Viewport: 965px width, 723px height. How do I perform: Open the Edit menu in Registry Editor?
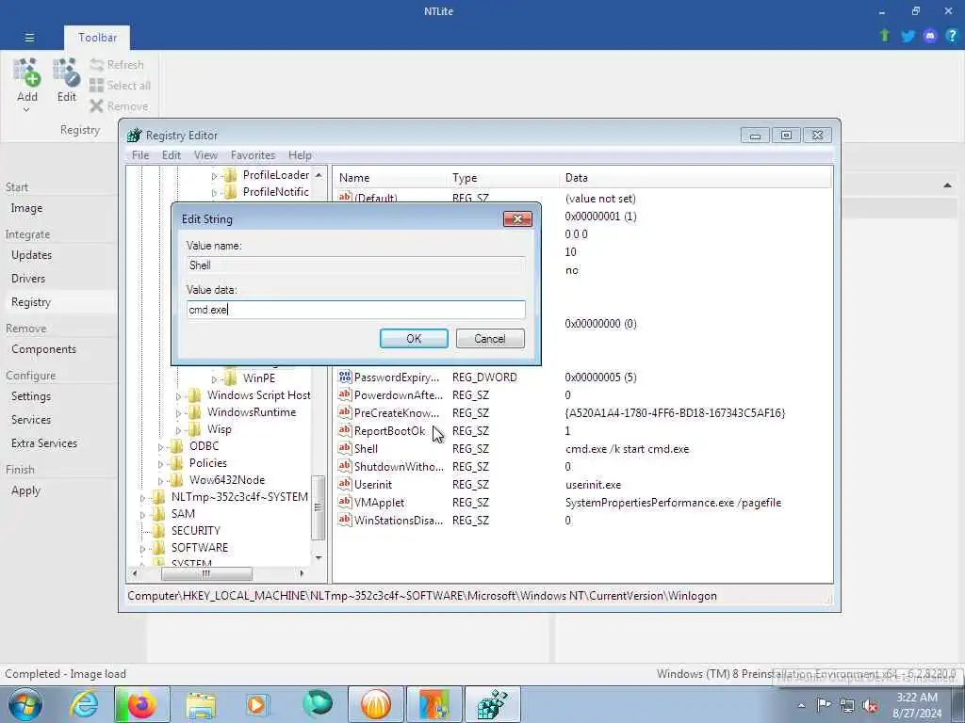coord(172,155)
